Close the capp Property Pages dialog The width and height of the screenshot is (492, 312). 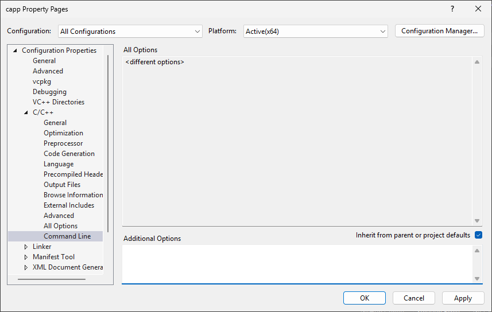pyautogui.click(x=478, y=9)
